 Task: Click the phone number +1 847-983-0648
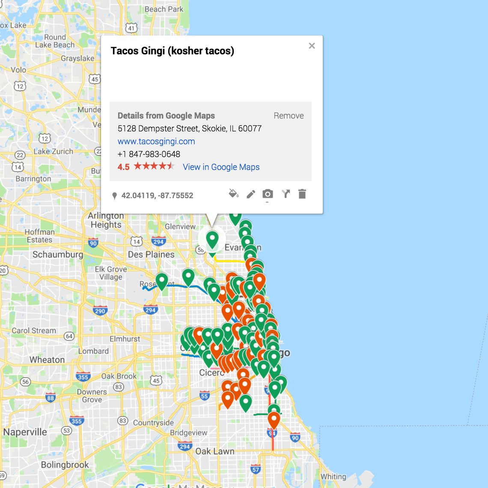point(149,154)
